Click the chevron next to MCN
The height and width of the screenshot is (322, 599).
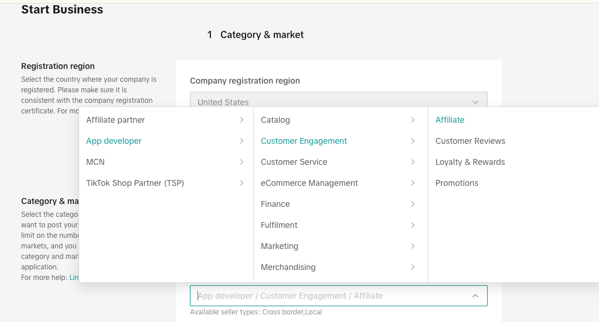(x=241, y=162)
